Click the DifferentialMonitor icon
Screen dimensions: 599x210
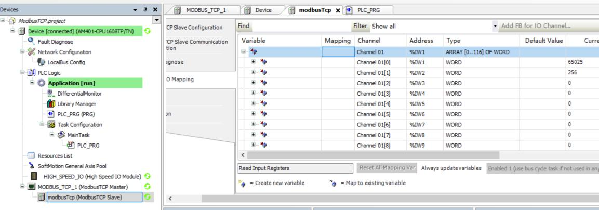[50, 94]
